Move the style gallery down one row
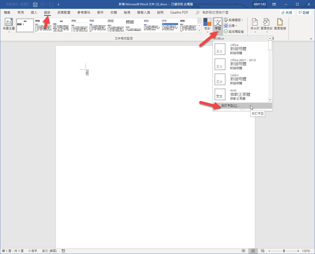 199,26
